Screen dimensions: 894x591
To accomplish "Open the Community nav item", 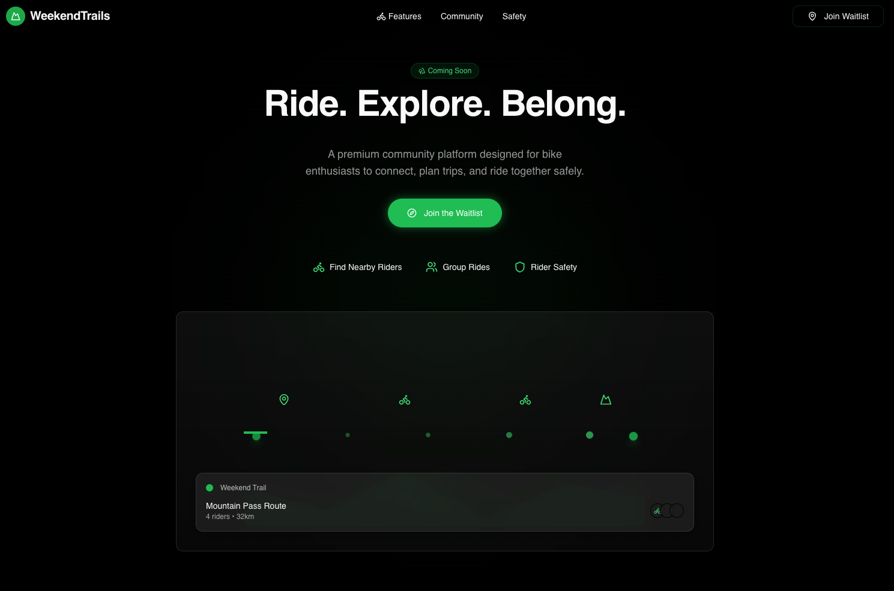I will pos(462,16).
